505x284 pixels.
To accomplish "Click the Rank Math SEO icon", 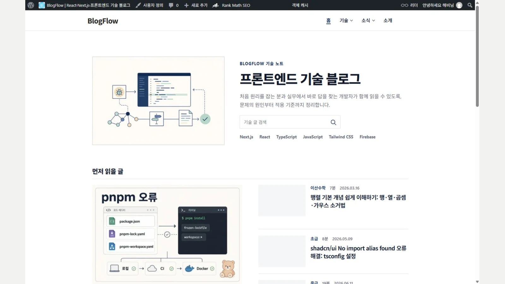I will click(x=216, y=5).
